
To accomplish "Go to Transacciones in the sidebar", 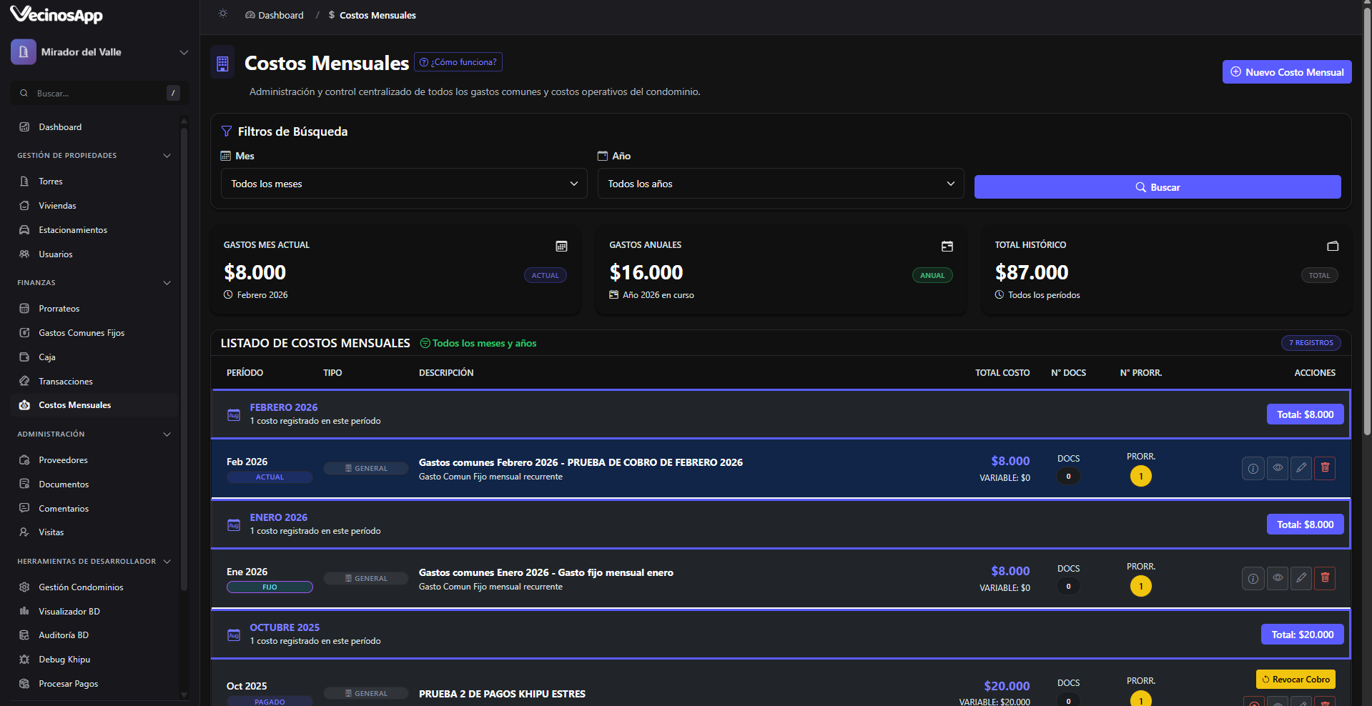I will [x=65, y=382].
